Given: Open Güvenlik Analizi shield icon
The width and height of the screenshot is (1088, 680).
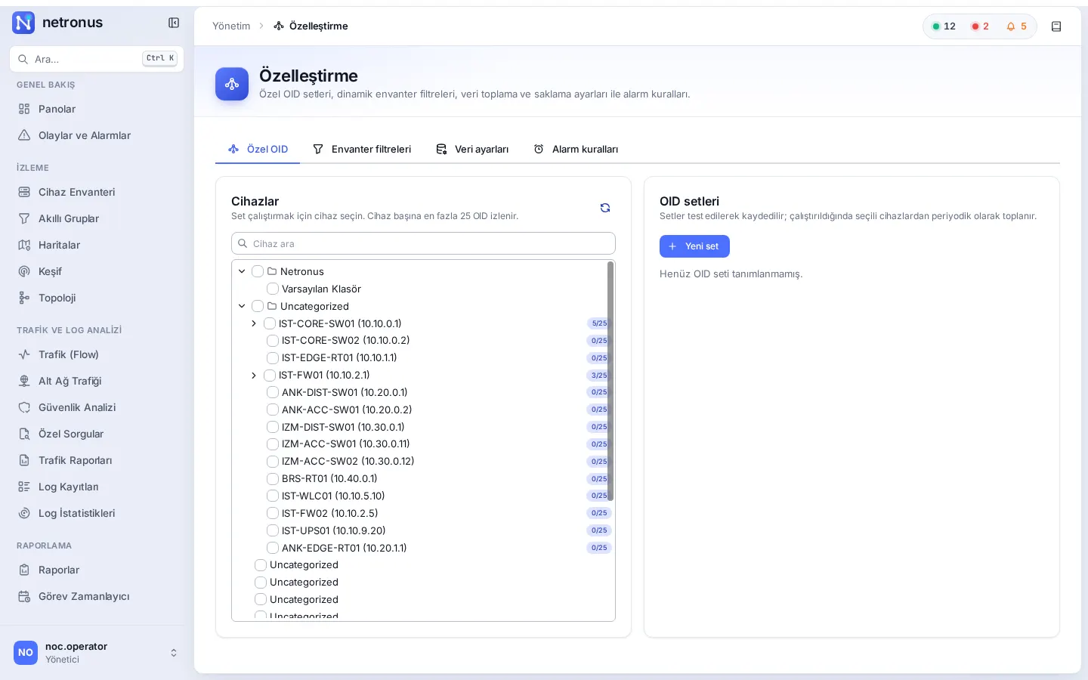Looking at the screenshot, I should coord(24,407).
